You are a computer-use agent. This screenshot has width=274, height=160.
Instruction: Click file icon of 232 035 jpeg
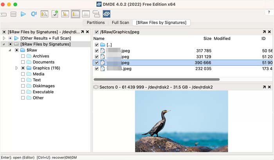click(103, 68)
